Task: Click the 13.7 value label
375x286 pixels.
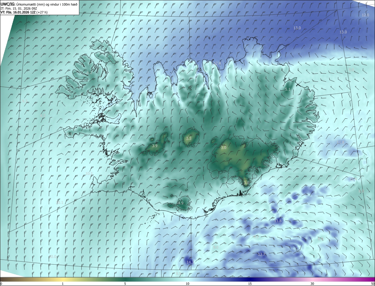Action: click(x=261, y=254)
